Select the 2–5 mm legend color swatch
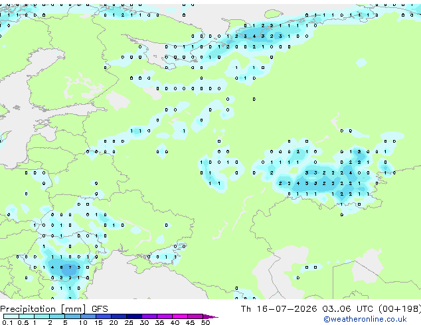This screenshot has height=325, width=421. (x=57, y=316)
